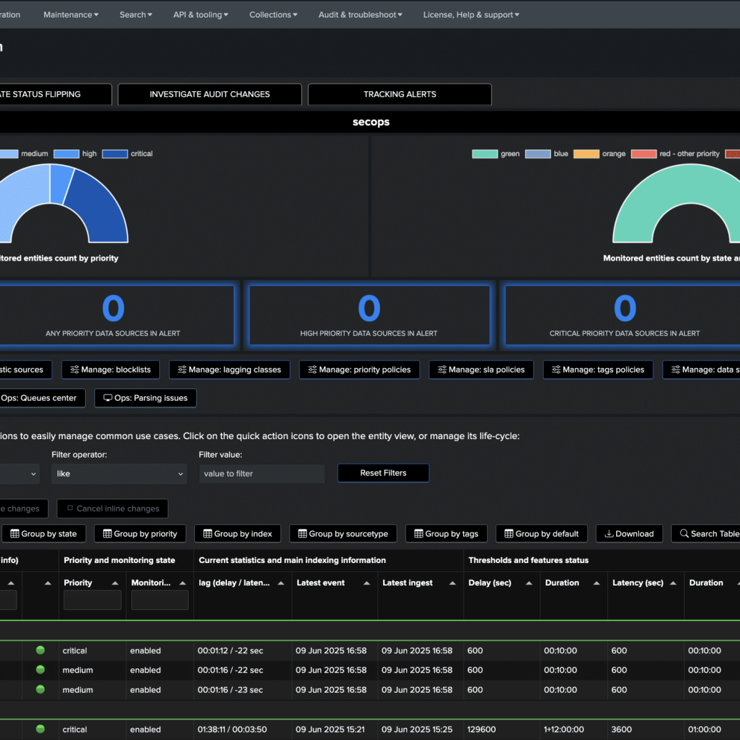Open Manage: sla policies
The image size is (740, 740).
[481, 369]
